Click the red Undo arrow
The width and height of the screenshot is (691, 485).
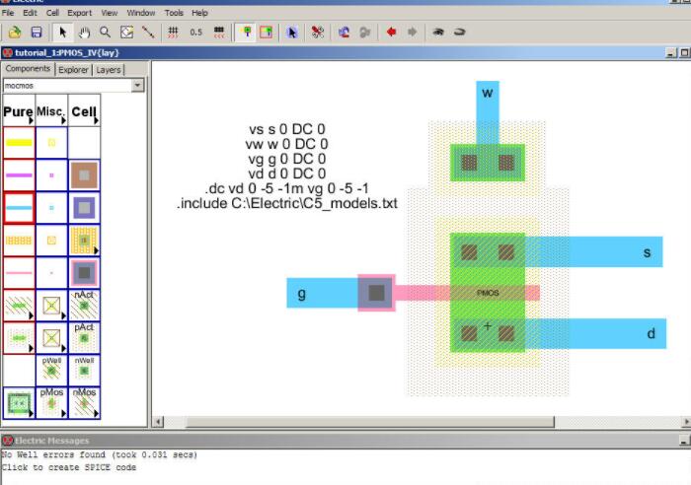(x=392, y=33)
